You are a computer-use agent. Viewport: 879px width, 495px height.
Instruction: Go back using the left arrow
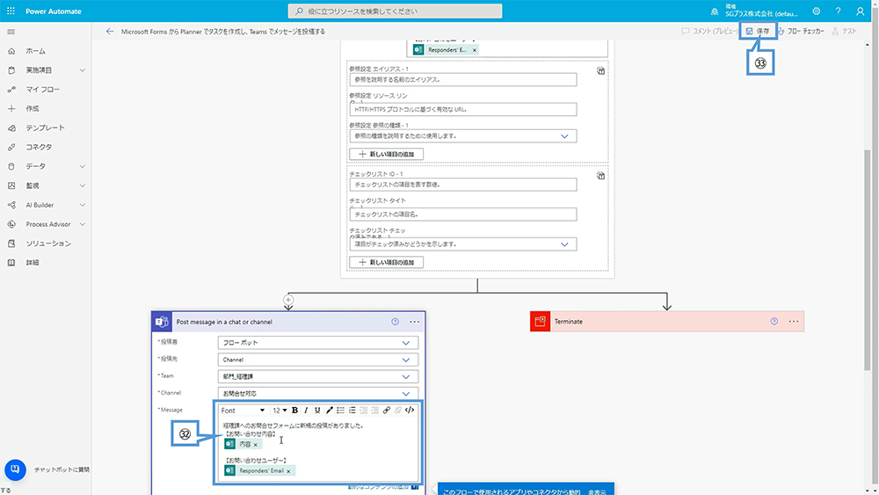click(x=109, y=32)
